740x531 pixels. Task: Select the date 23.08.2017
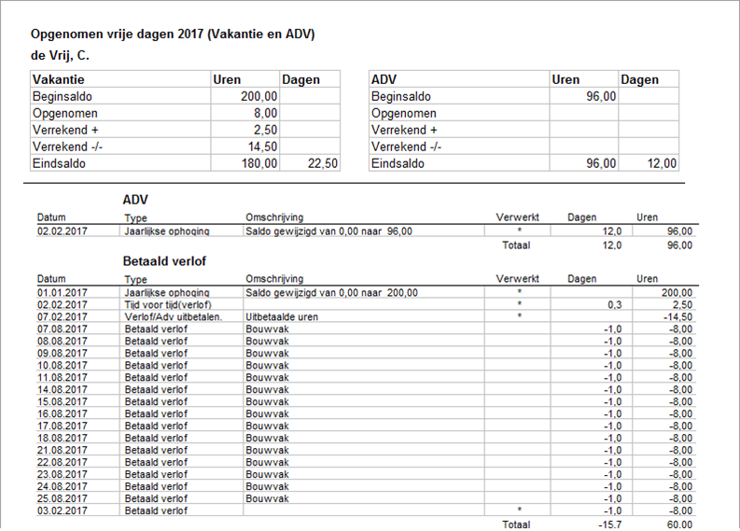tap(63, 474)
